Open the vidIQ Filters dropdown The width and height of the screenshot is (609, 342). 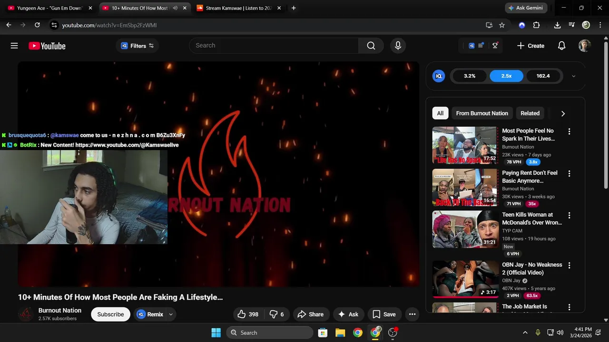pos(137,46)
